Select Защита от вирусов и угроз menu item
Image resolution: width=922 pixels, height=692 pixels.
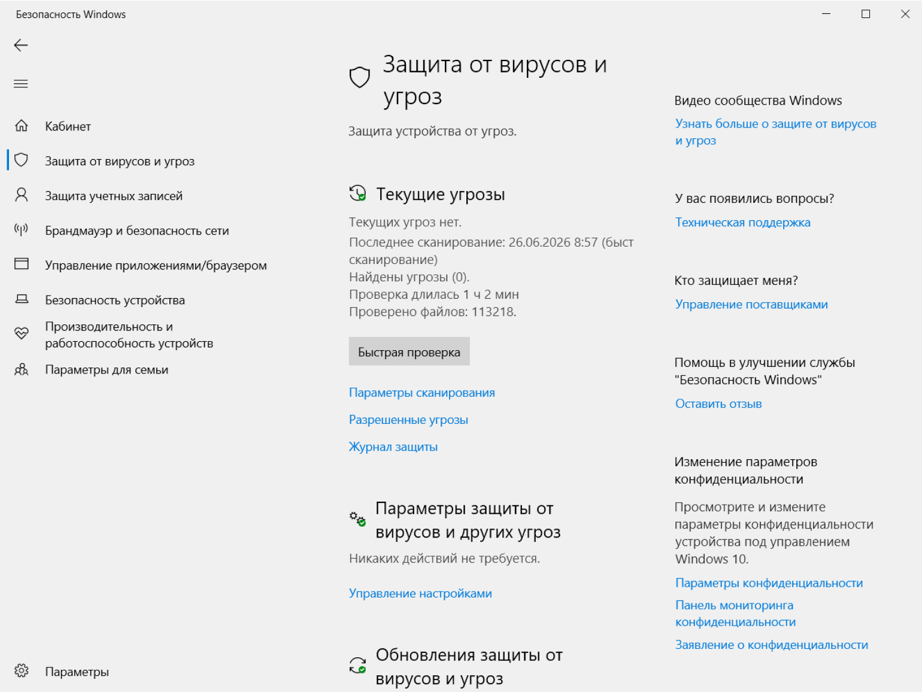tap(120, 161)
